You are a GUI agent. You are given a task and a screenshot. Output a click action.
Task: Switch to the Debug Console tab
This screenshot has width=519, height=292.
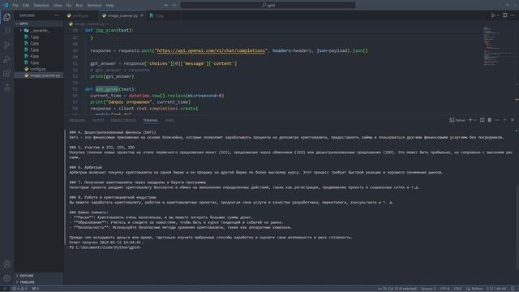(123, 121)
